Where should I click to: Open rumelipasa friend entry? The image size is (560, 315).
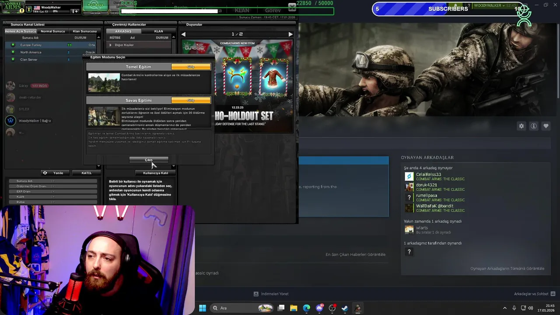point(435,198)
